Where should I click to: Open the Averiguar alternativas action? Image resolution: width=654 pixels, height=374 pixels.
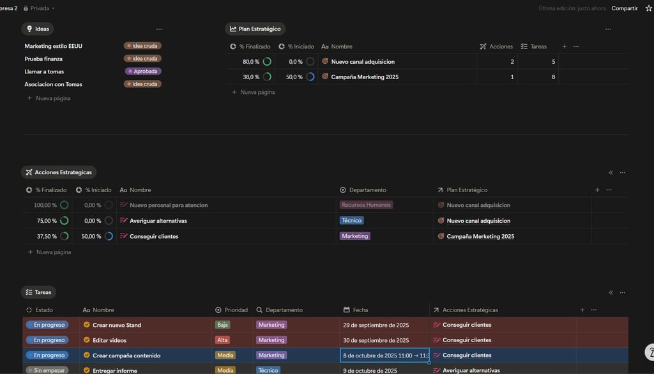[x=158, y=221]
